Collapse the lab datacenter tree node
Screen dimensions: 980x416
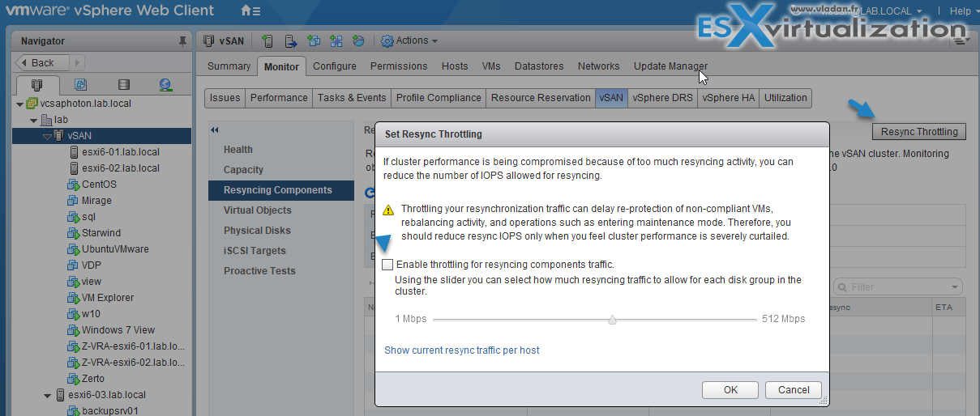coord(34,120)
